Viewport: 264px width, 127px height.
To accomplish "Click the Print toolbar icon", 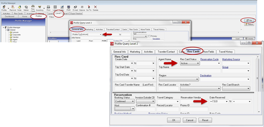I will pyautogui.click(x=49, y=7).
